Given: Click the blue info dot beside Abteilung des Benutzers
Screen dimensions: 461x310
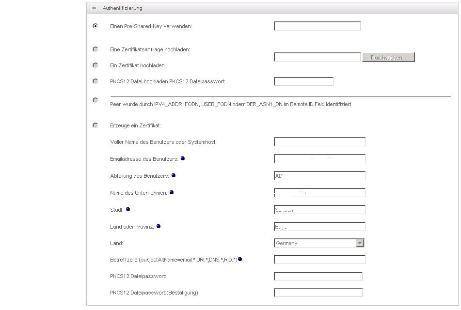Looking at the screenshot, I should 174,175.
